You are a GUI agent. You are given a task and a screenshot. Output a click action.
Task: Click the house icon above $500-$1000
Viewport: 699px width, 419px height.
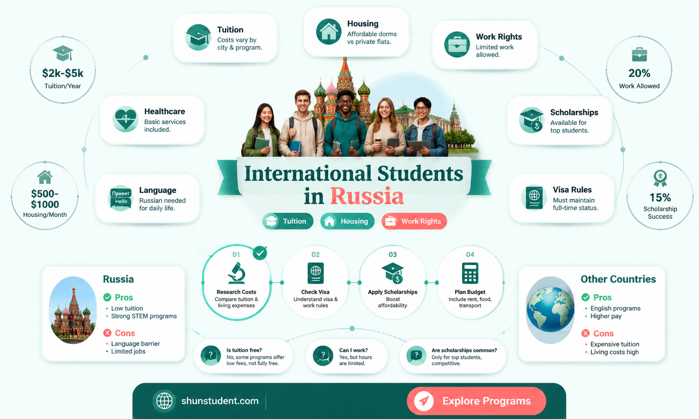click(x=45, y=177)
